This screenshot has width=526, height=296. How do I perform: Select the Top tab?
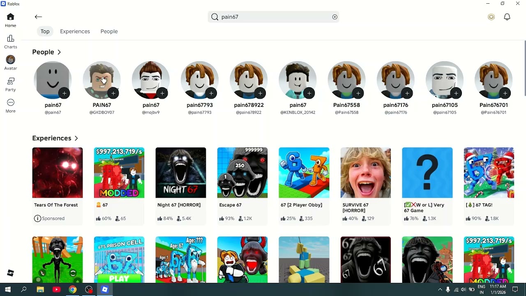[x=45, y=31]
